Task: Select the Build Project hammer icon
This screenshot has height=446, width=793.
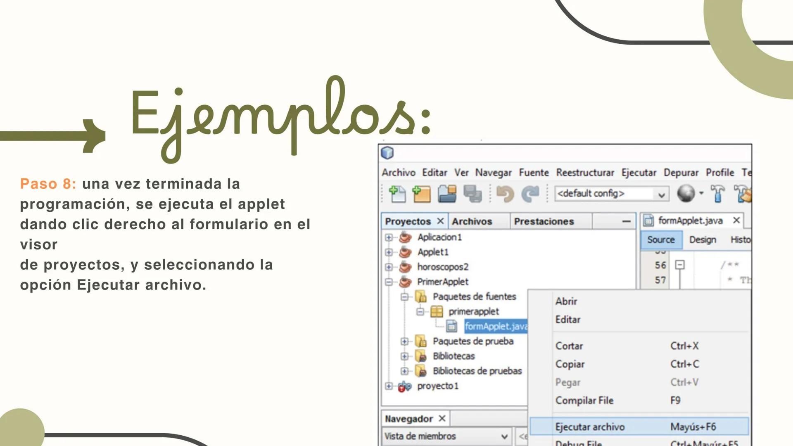Action: (x=717, y=194)
